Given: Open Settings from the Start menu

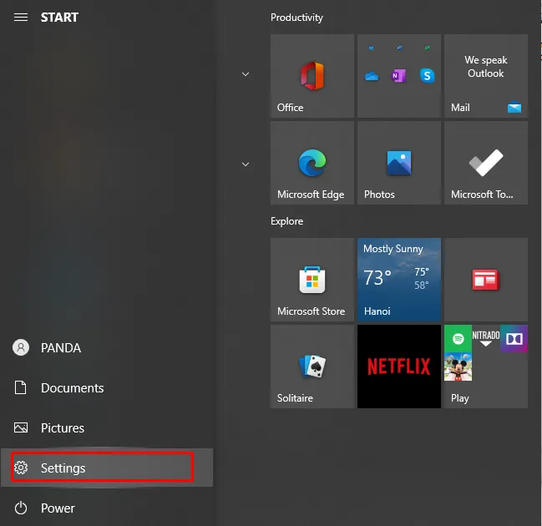Looking at the screenshot, I should point(106,468).
